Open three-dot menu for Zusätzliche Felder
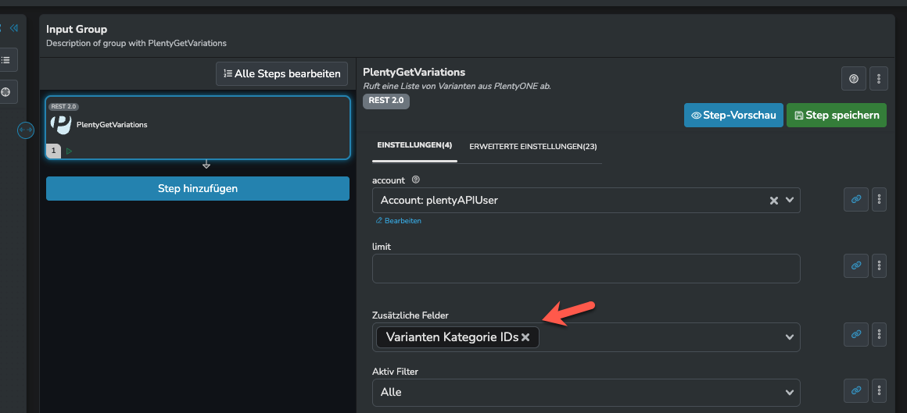The height and width of the screenshot is (413, 907). (x=879, y=334)
